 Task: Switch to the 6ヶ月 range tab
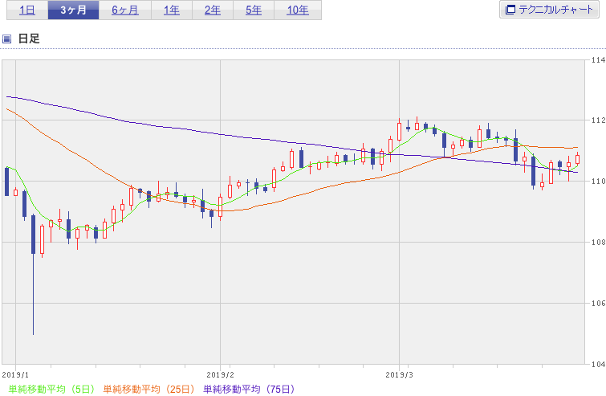[125, 10]
